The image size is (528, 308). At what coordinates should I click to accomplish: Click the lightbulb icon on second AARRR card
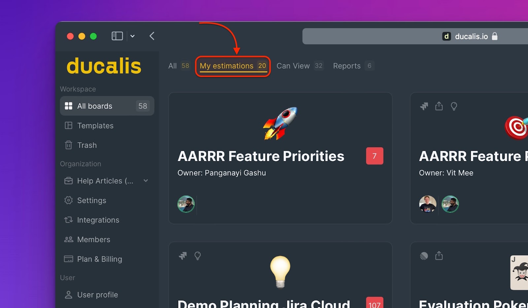tap(454, 106)
